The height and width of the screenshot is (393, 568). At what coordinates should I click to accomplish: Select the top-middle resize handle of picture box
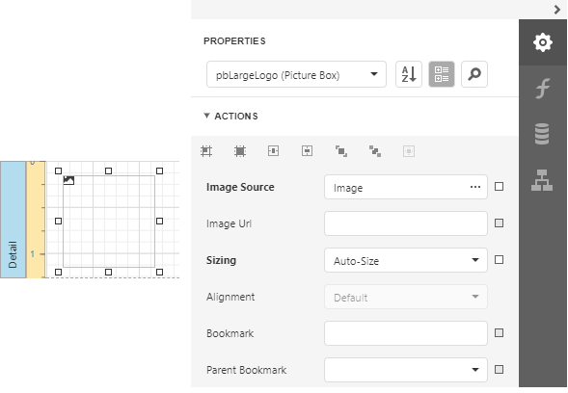[108, 170]
